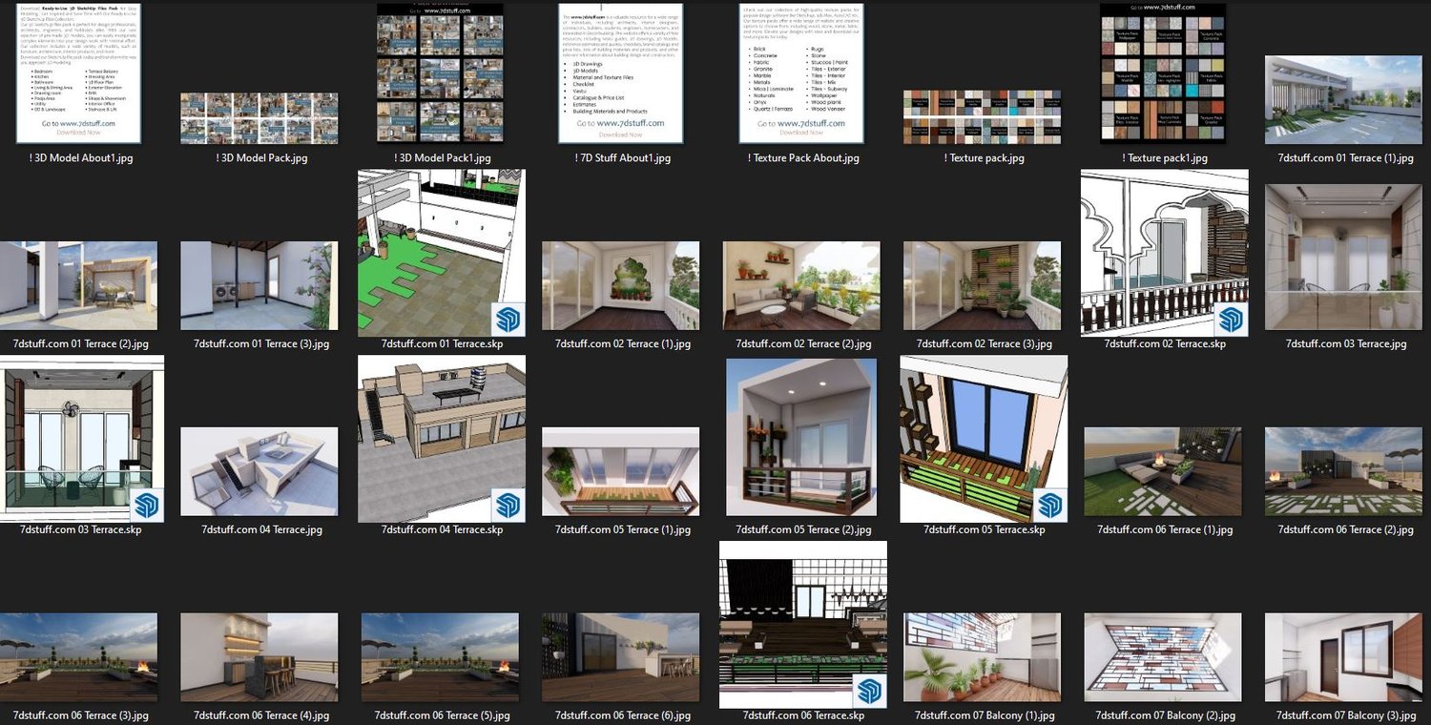The height and width of the screenshot is (725, 1431).
Task: Click the file name '! 3D Model About1.jpg'
Action: pos(82,158)
